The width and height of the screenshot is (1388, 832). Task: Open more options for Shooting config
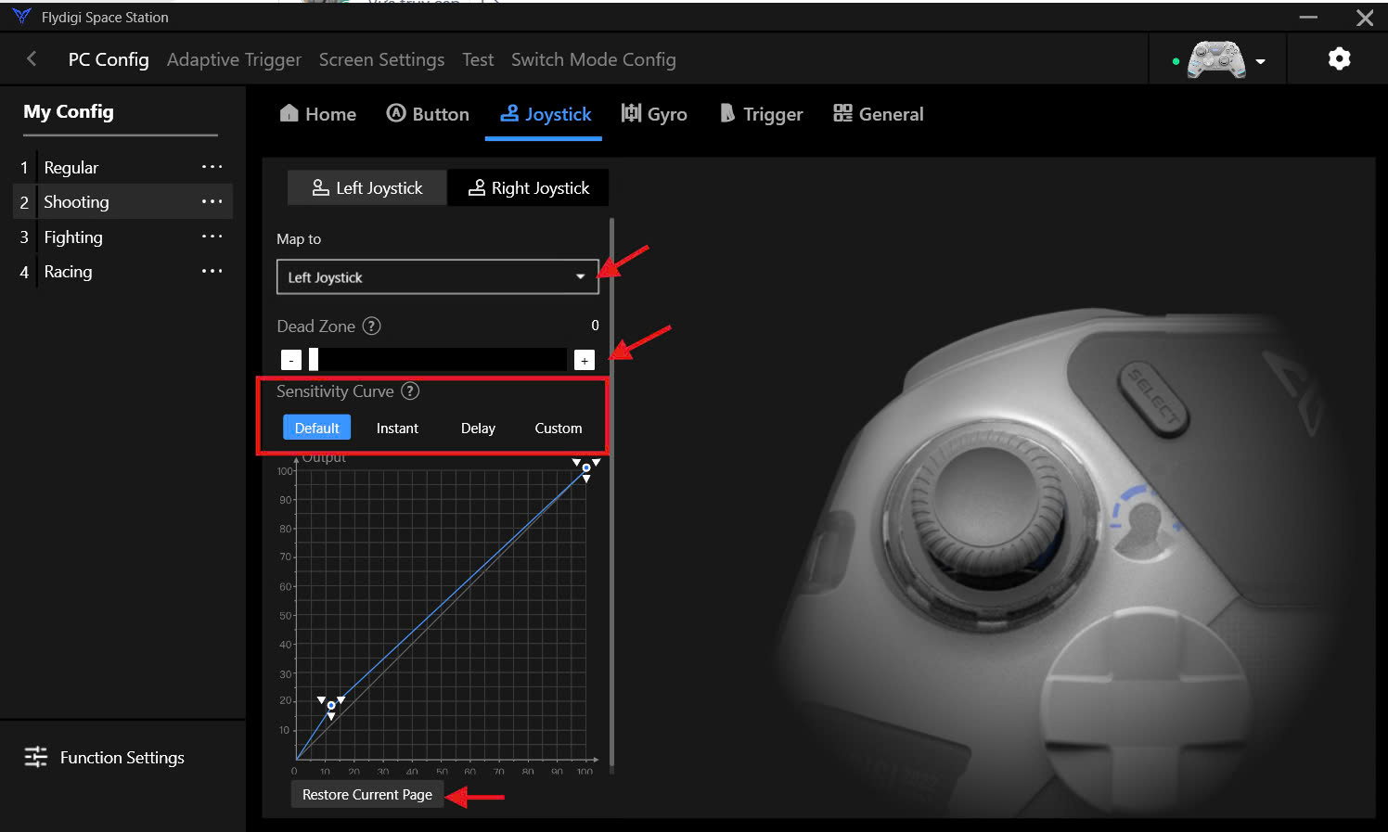(212, 201)
